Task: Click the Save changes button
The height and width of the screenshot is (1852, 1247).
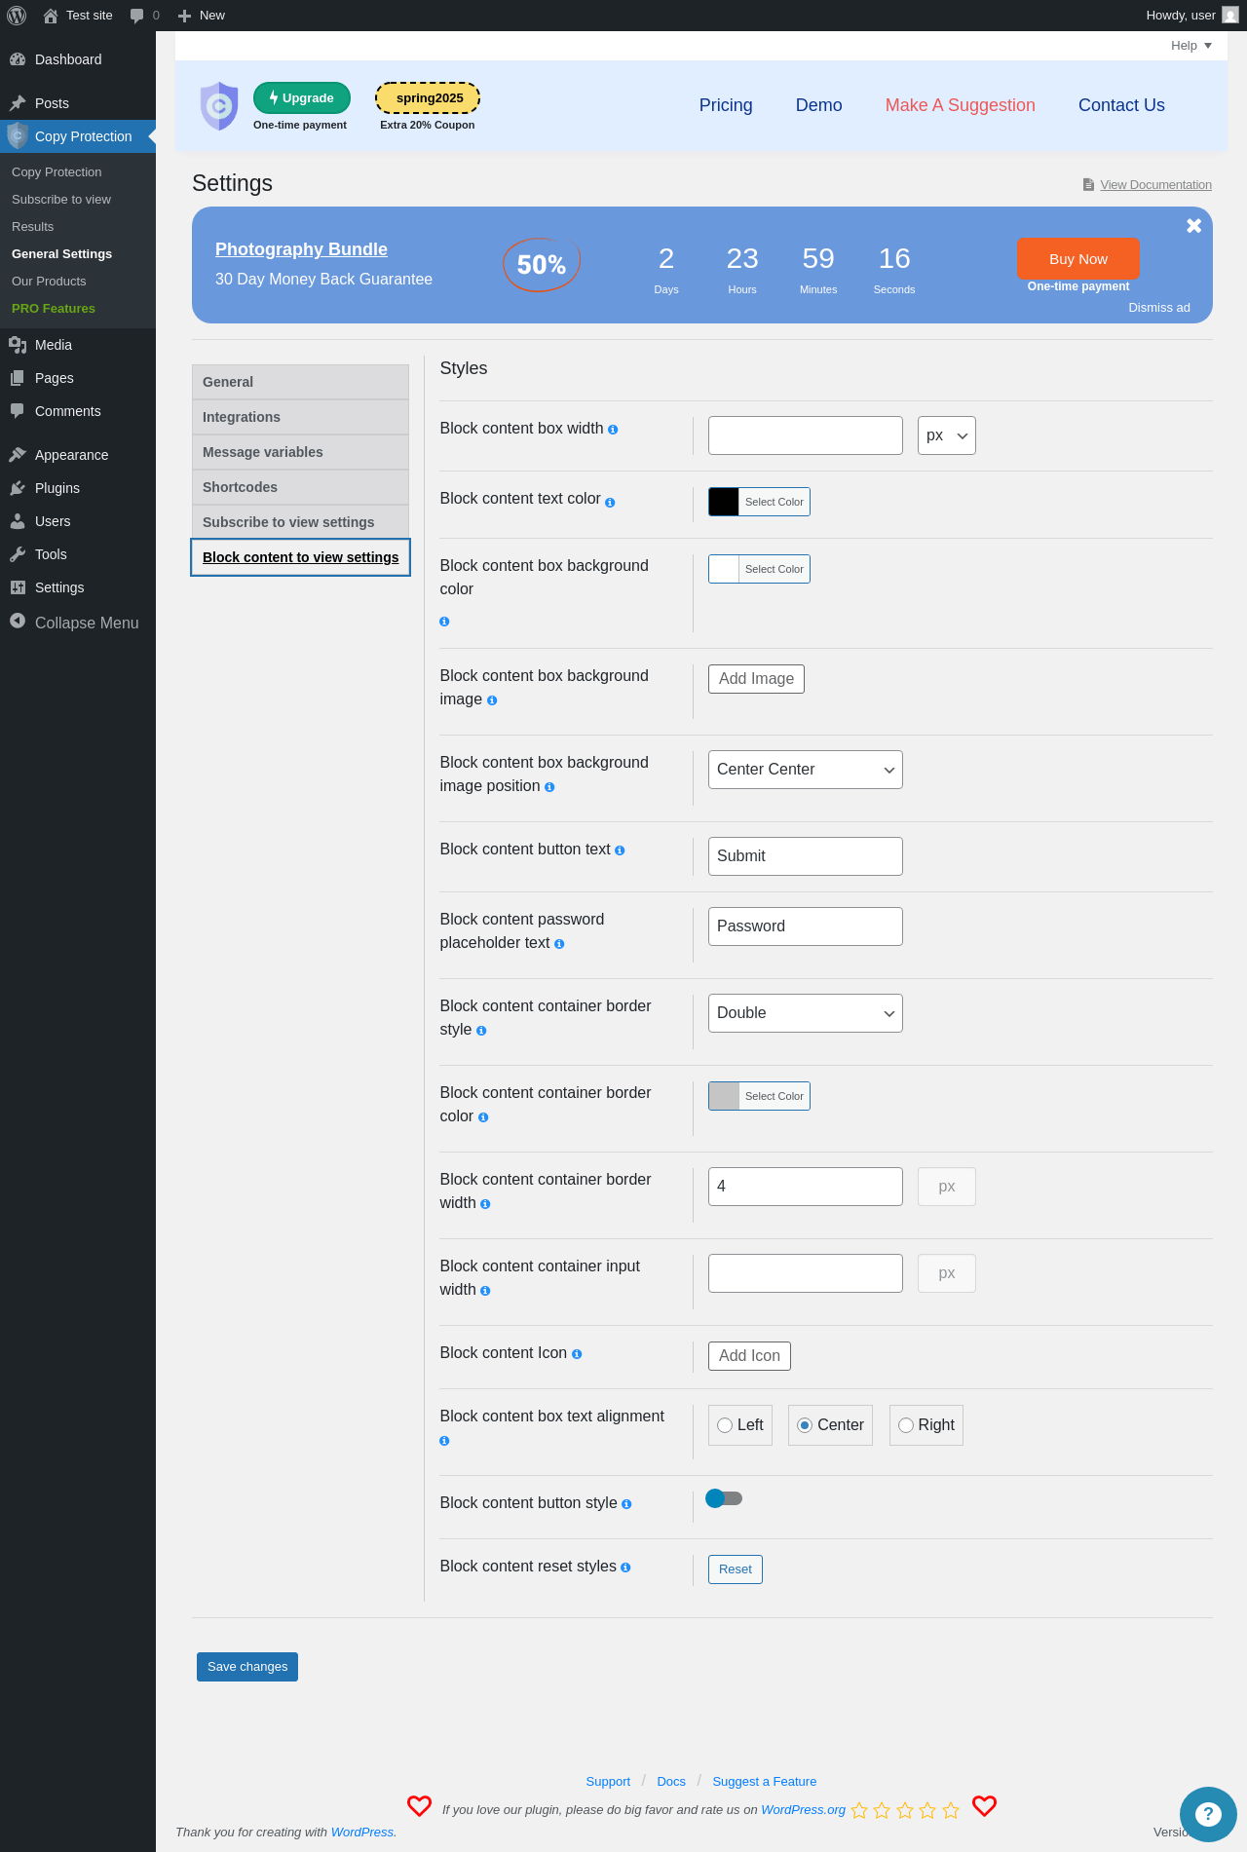Action: 247,1667
